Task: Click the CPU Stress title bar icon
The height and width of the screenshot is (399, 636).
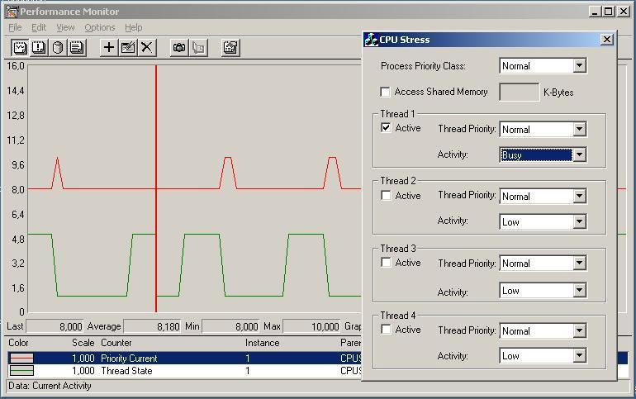Action: click(371, 40)
